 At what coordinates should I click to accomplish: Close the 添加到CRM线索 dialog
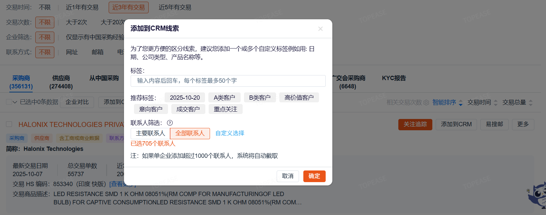tap(320, 29)
